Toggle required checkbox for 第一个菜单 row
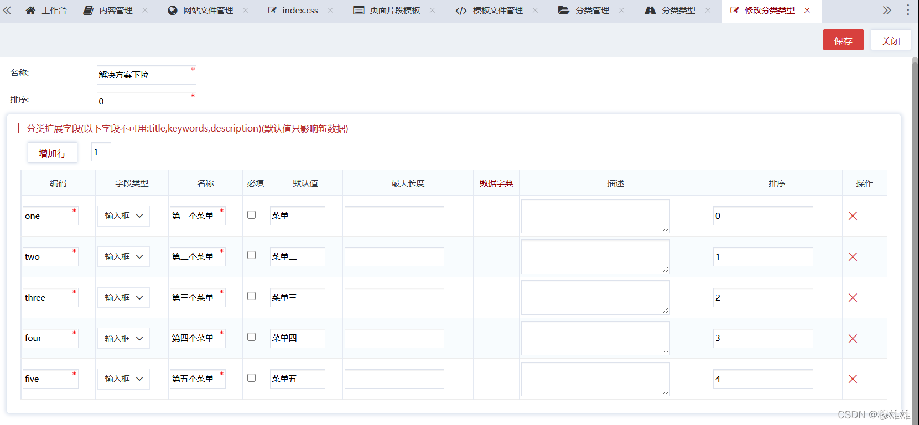The width and height of the screenshot is (919, 425). 251,215
